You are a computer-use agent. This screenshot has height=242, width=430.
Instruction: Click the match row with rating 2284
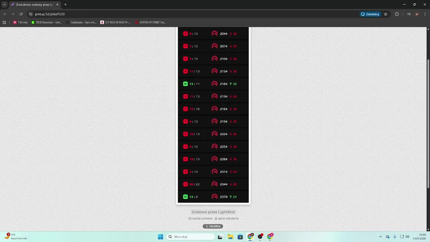click(x=213, y=159)
